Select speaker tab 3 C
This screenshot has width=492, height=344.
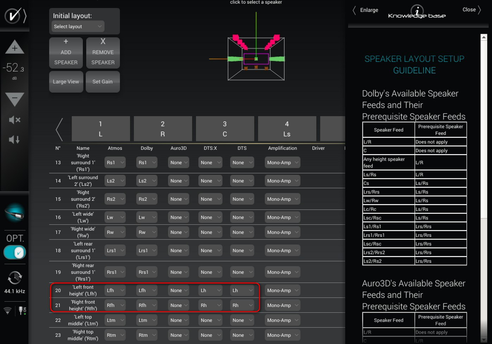(225, 129)
